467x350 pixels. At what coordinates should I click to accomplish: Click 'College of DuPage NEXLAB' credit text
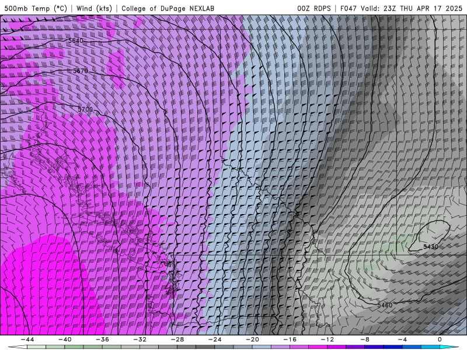click(168, 8)
